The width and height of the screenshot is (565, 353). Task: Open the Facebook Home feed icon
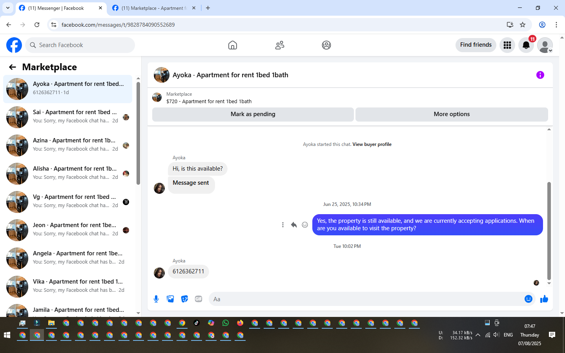tap(233, 45)
